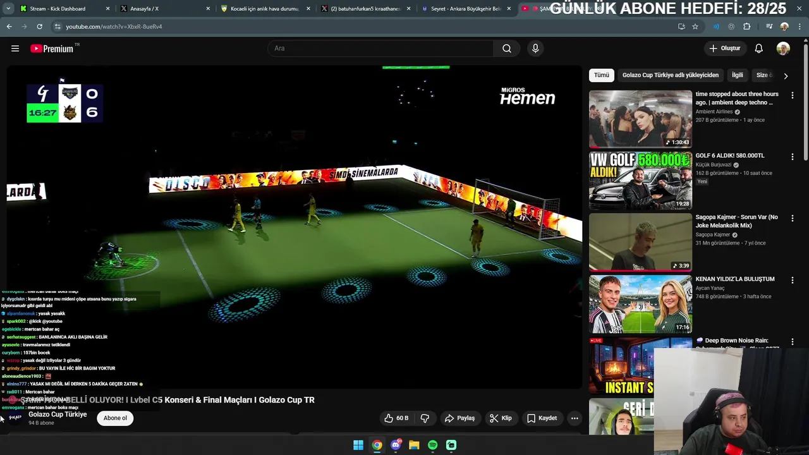809x455 pixels.
Task: Focus the Ara search field
Action: click(380, 49)
